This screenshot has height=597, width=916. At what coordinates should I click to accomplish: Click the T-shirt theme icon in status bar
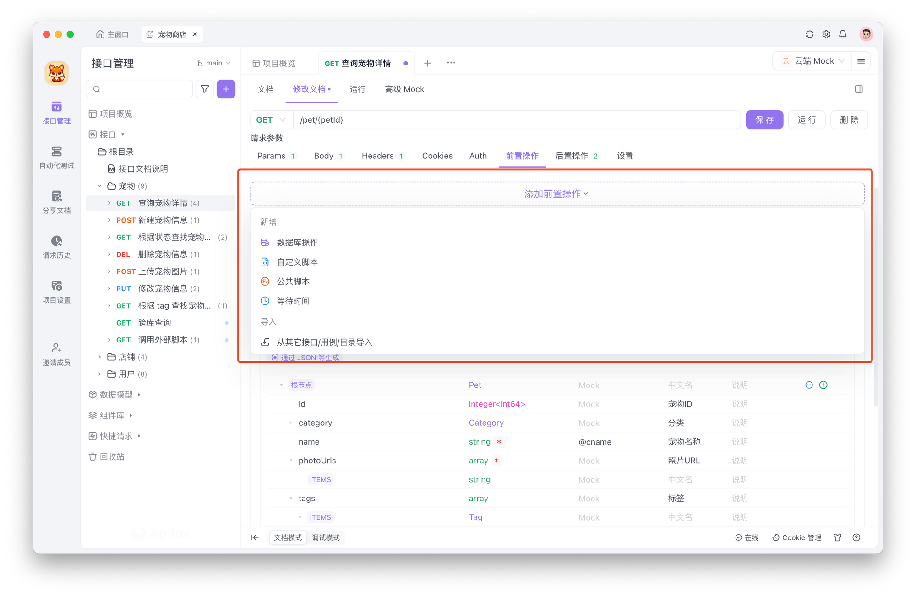coord(838,537)
